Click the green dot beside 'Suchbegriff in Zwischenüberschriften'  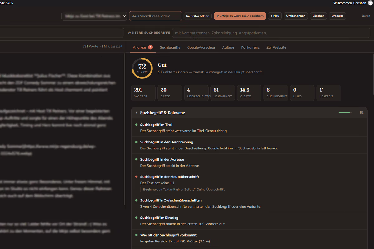136,200
